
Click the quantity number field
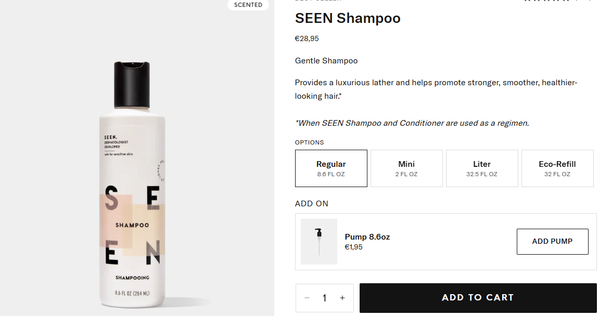click(324, 298)
